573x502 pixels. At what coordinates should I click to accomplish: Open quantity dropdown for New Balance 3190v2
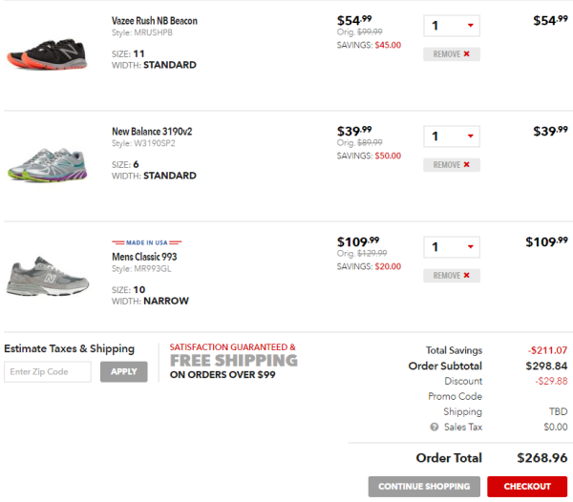point(452,136)
